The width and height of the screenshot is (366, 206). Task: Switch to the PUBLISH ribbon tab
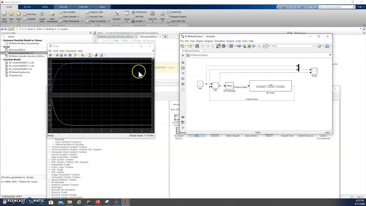point(83,7)
